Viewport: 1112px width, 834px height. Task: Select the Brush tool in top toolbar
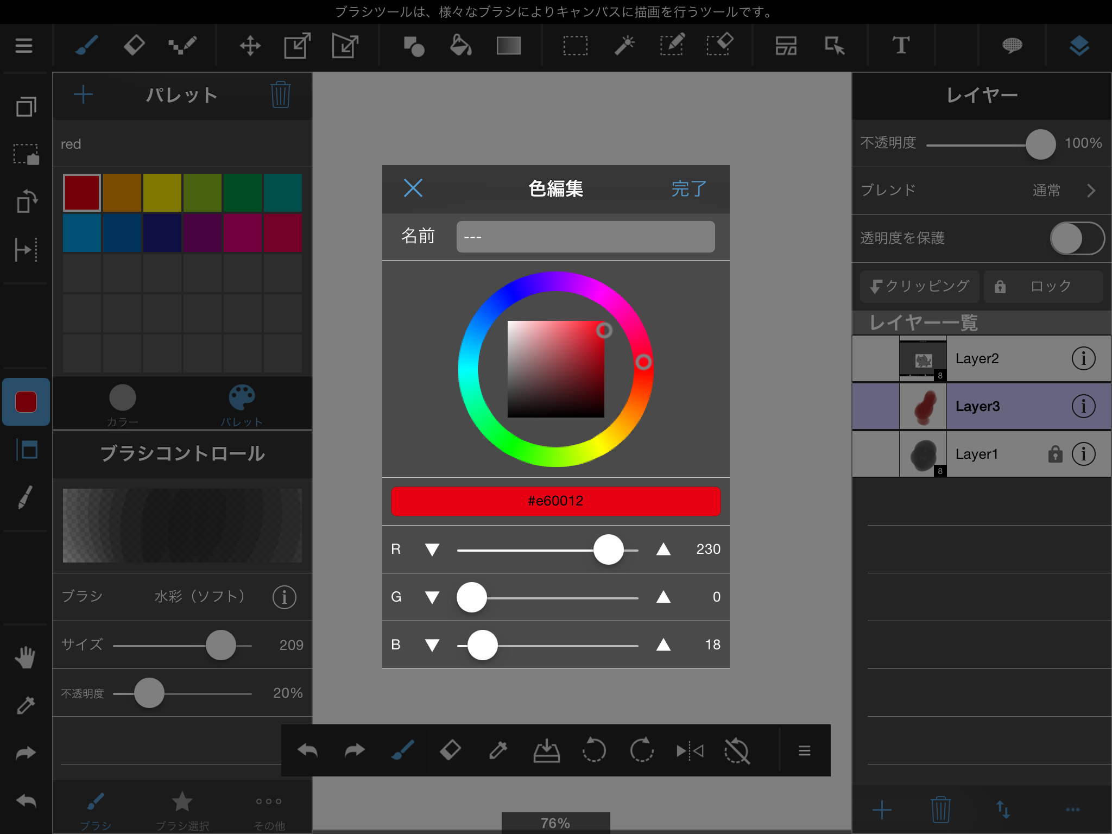86,46
